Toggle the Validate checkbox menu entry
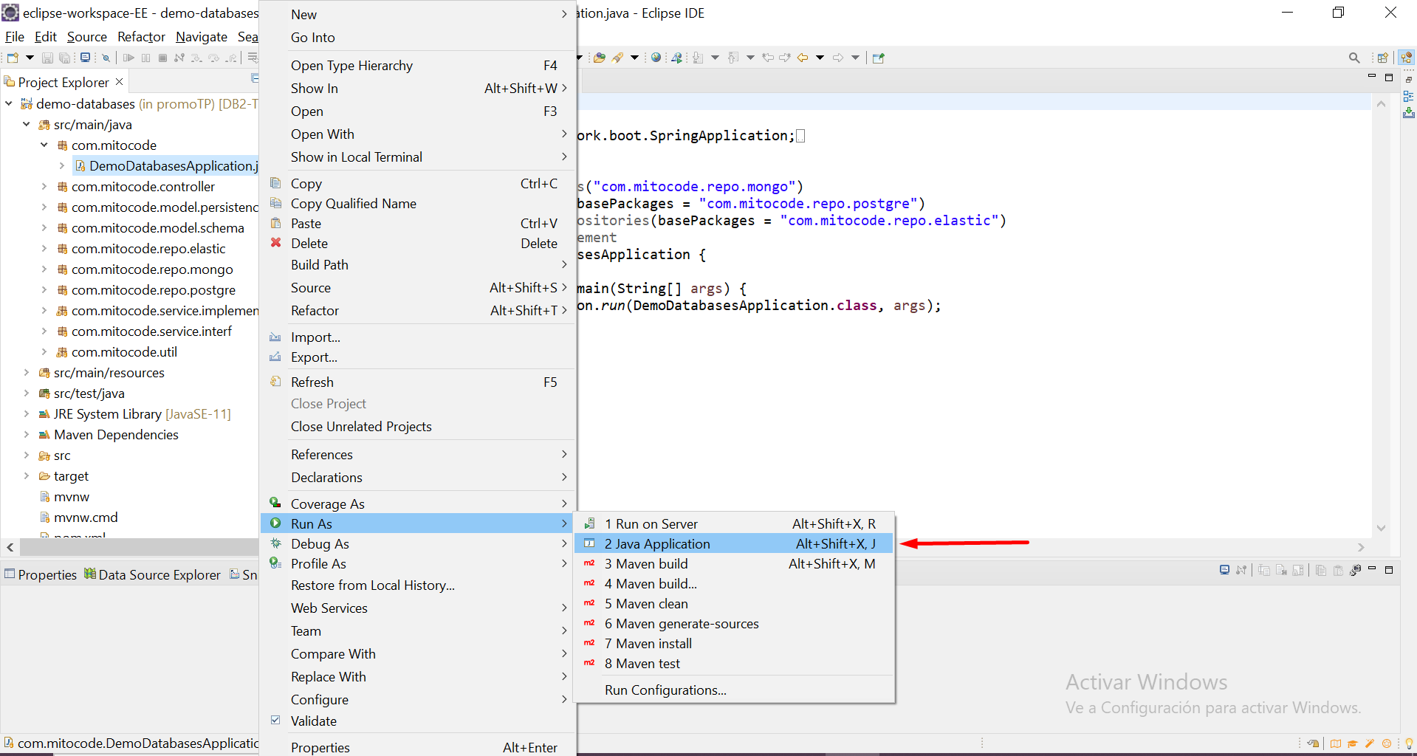Viewport: 1417px width, 756px height. tap(417, 721)
